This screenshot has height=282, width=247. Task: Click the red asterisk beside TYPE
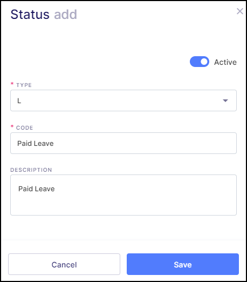pyautogui.click(x=12, y=84)
